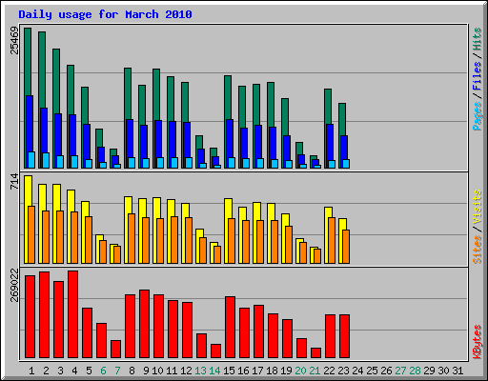This screenshot has height=381, width=488.
Task: Click the red KBytes bar for day 15
Action: [x=230, y=328]
